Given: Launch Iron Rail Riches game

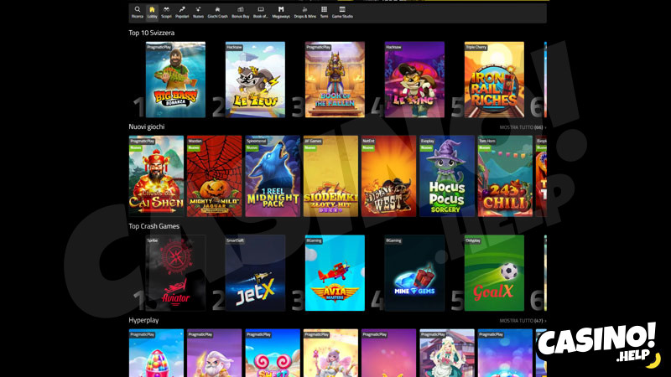Looking at the screenshot, I should (494, 80).
